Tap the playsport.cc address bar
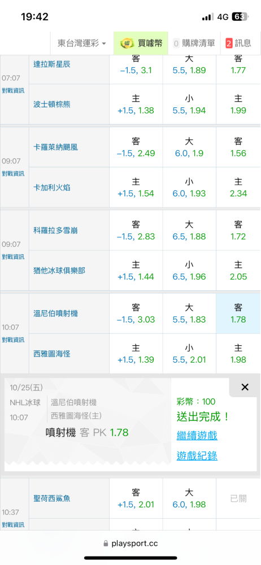 pos(130,544)
